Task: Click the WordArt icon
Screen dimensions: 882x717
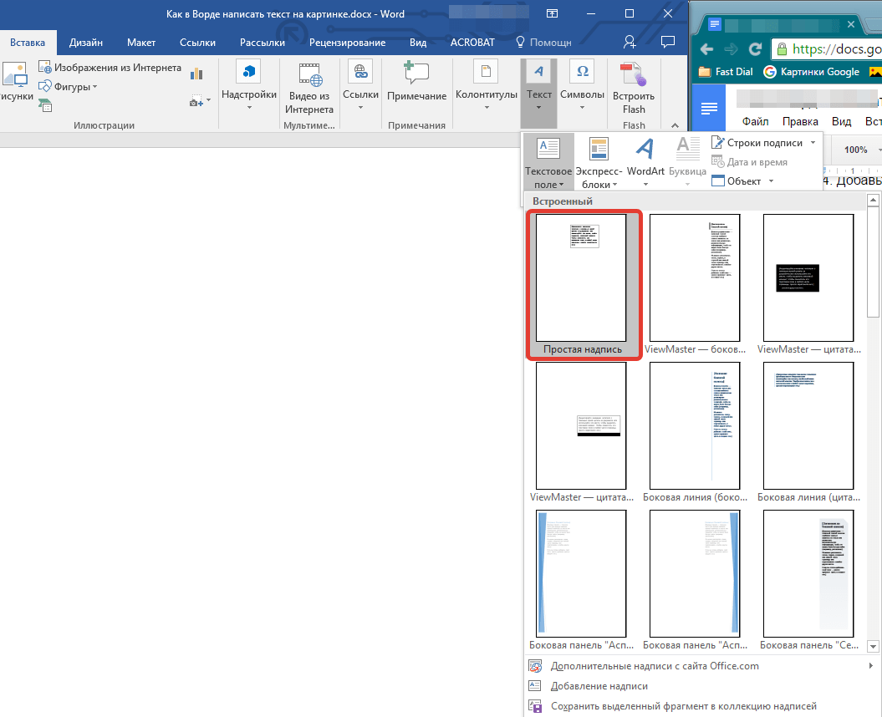Action: (645, 151)
